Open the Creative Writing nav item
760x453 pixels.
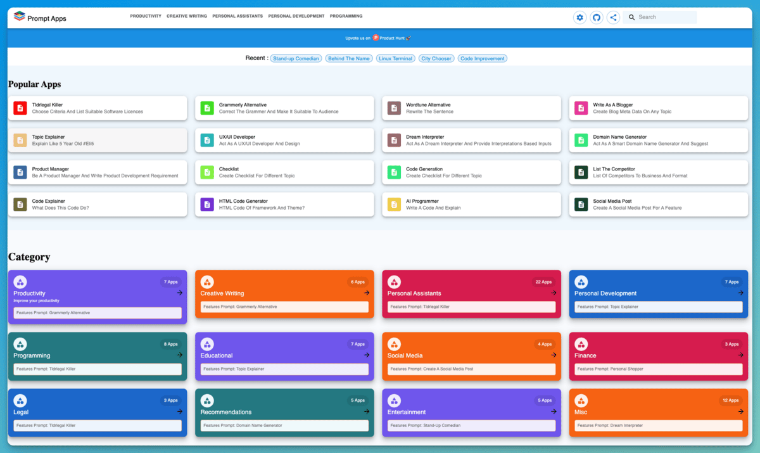[187, 16]
